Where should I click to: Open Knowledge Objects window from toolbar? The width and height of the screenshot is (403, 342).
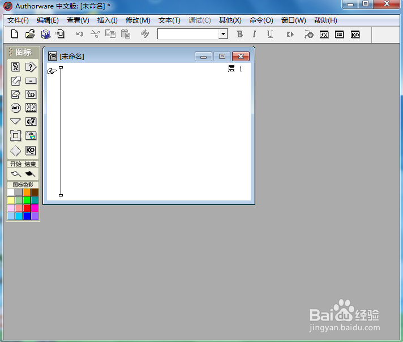pos(355,35)
